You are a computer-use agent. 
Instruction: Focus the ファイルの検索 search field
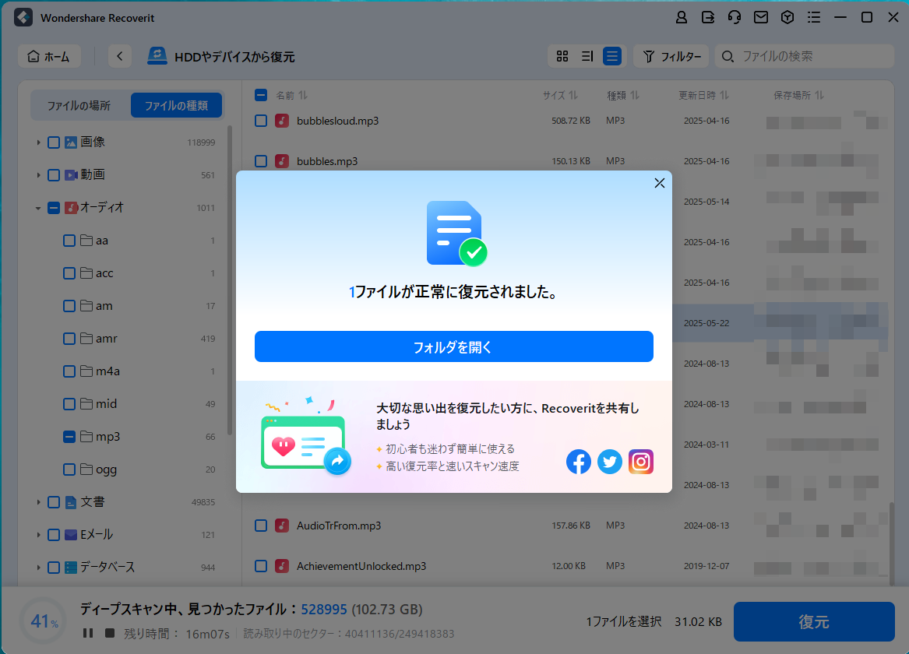tap(804, 56)
